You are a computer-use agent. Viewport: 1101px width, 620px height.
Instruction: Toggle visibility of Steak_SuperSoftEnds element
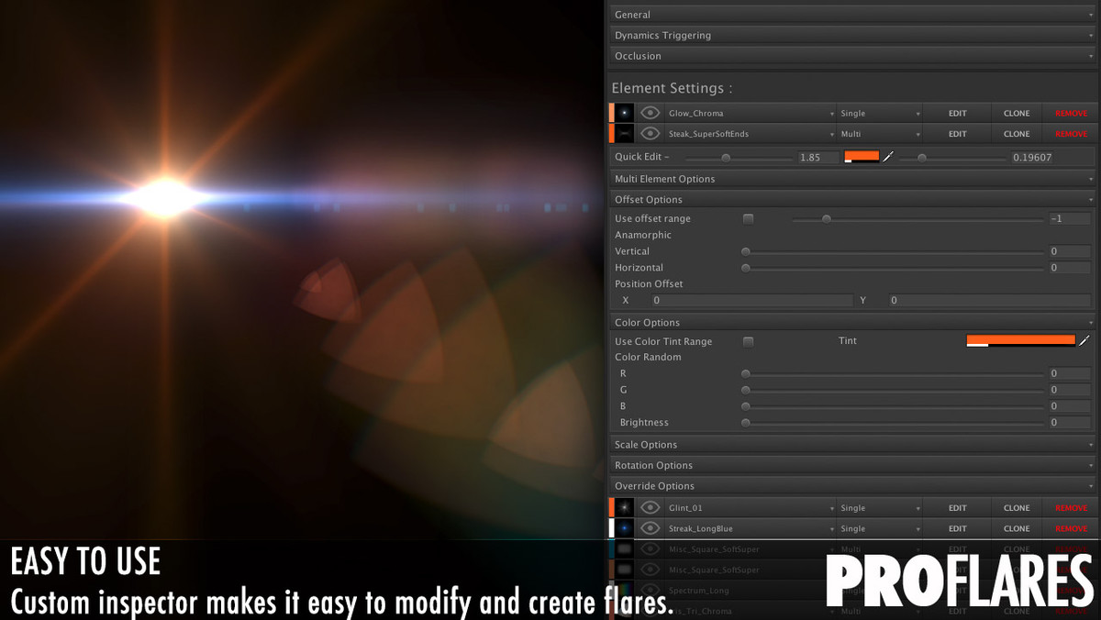click(x=651, y=134)
